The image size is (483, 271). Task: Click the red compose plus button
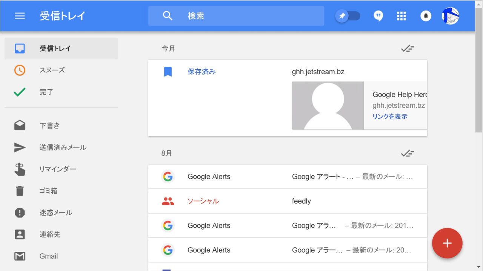coord(447,243)
